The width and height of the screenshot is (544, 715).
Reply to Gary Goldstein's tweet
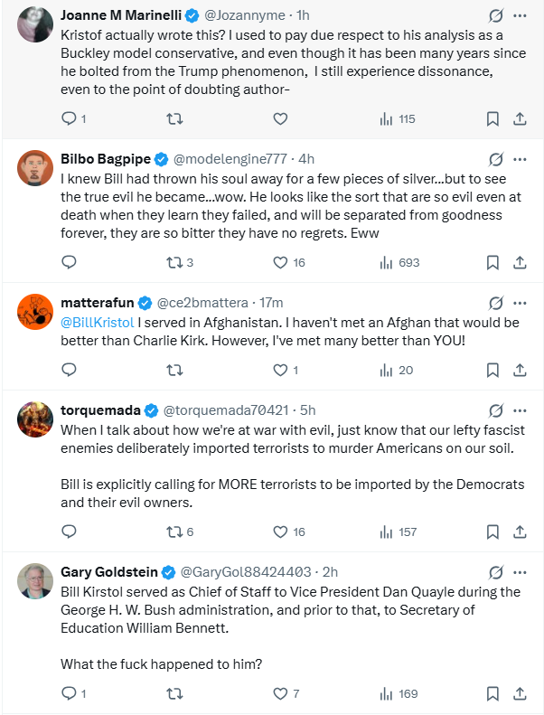[70, 693]
